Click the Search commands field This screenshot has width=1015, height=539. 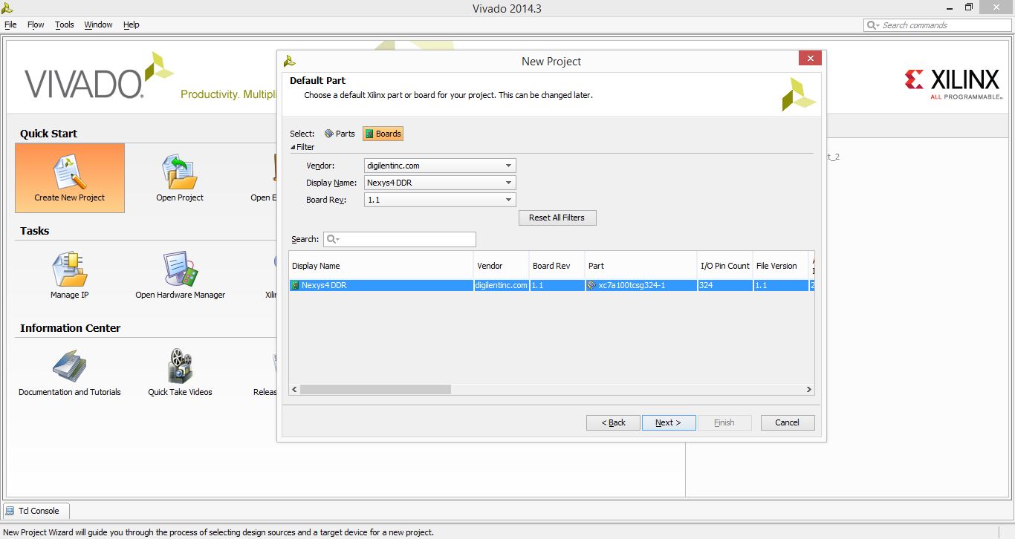click(936, 25)
